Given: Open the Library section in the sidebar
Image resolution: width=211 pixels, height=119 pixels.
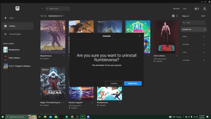Looking at the screenshot, I should [x=17, y=26].
